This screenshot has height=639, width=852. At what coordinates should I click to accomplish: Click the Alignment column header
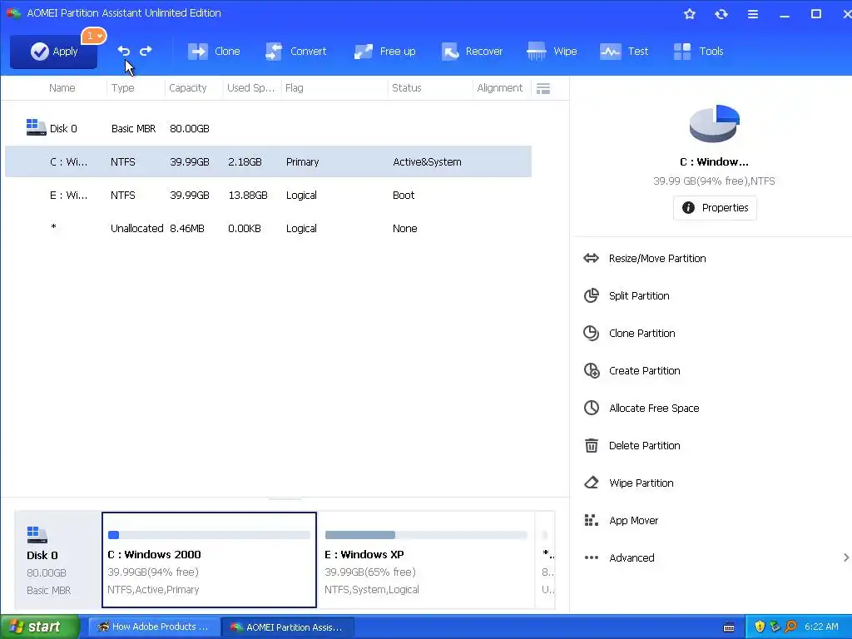[499, 88]
